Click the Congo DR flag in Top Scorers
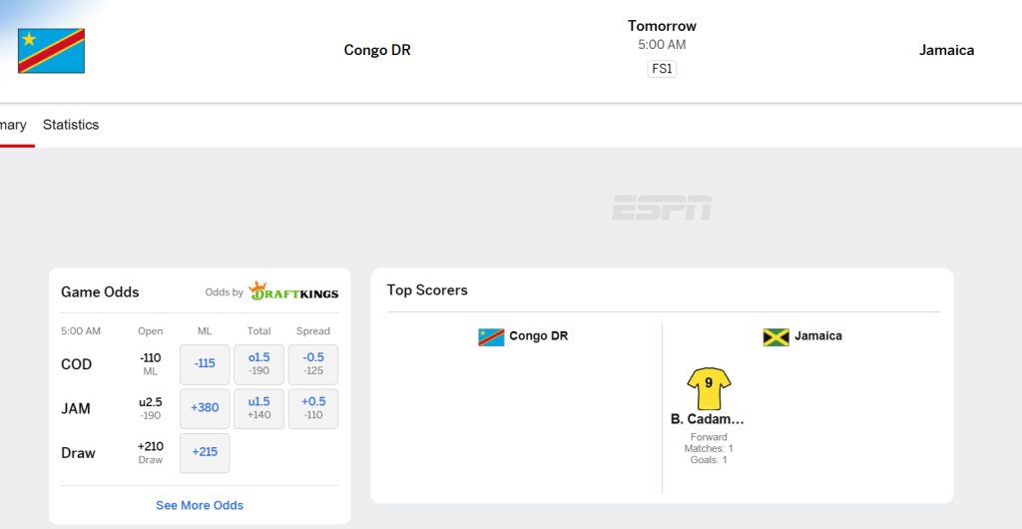 [491, 336]
